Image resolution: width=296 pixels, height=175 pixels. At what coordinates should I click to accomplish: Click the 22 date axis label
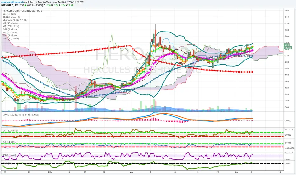[104, 172]
